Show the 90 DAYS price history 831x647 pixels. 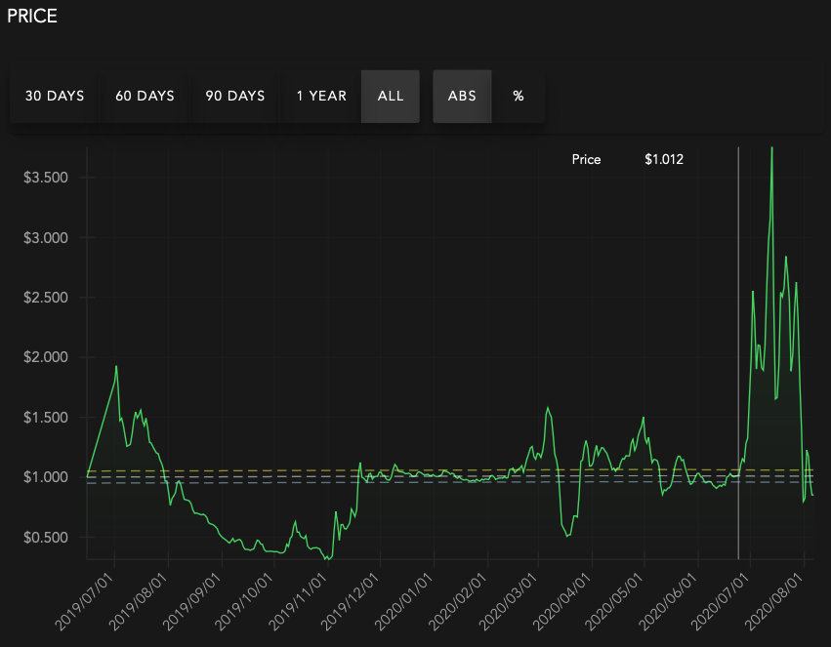(235, 96)
